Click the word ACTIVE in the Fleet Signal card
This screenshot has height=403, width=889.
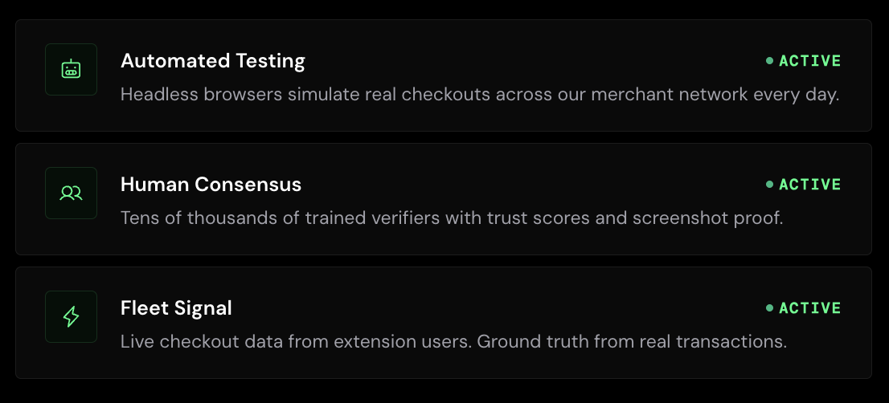coord(810,308)
